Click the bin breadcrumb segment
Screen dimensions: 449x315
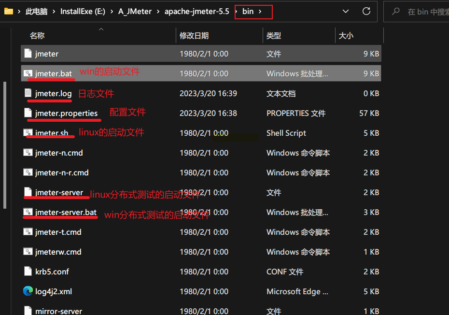(x=248, y=12)
